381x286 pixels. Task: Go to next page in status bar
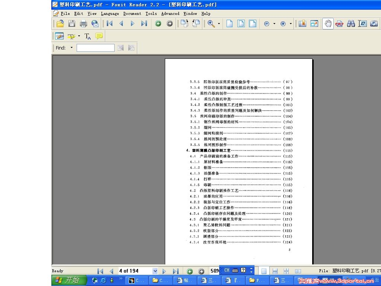[164, 271]
